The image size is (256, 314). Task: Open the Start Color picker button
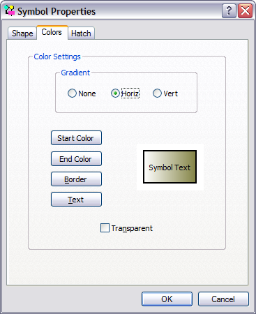click(x=76, y=138)
